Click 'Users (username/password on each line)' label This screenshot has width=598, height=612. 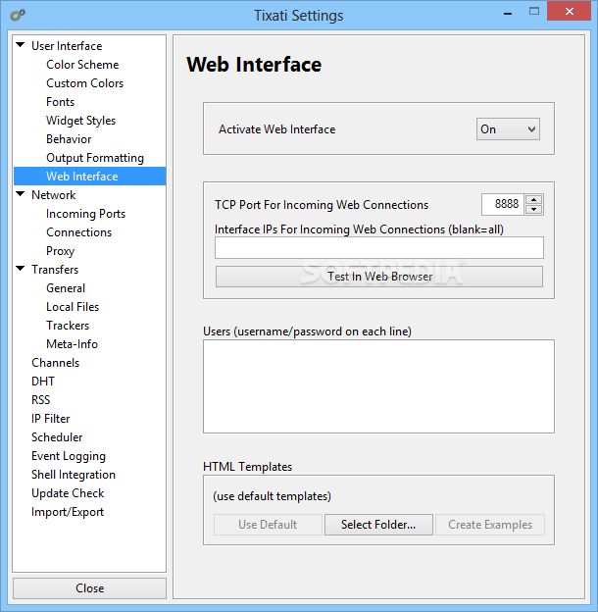308,331
